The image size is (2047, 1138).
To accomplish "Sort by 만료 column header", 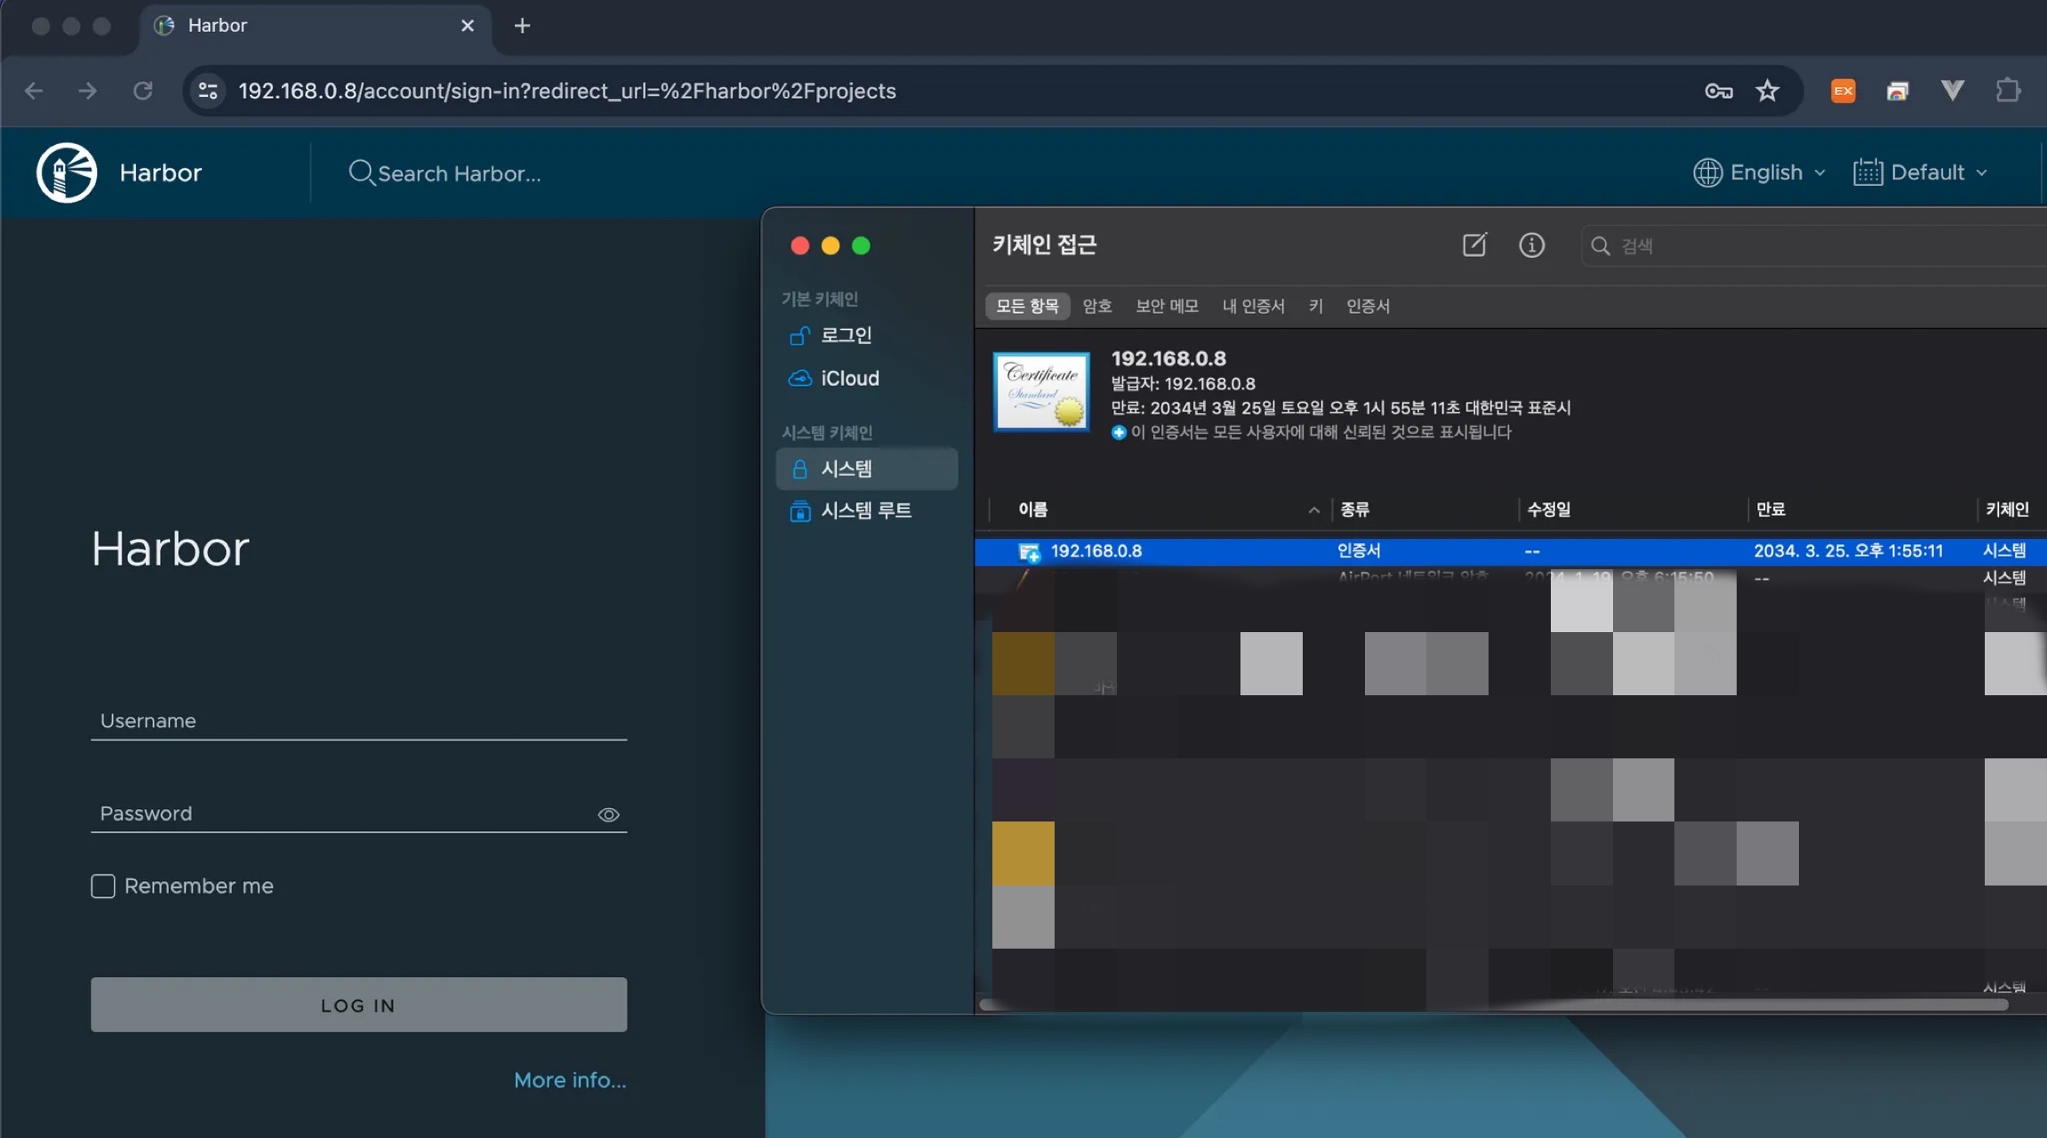I will (x=1770, y=509).
